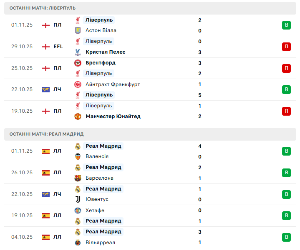Click the Barcelona club crest
Viewport: 300px width, 250px height.
point(78,178)
